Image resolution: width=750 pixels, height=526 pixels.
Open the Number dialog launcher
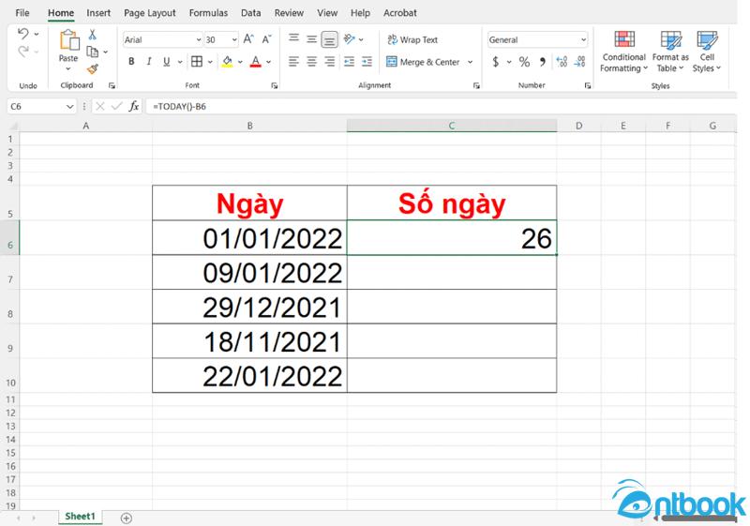tap(588, 85)
